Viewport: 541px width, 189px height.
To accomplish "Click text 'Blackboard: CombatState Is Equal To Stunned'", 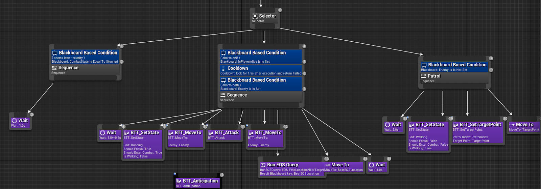I will (85, 62).
